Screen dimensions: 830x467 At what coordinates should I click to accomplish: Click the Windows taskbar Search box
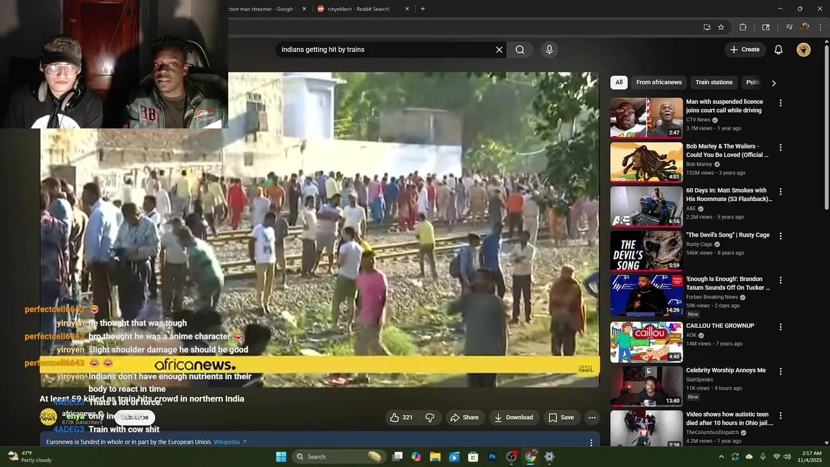(x=339, y=457)
